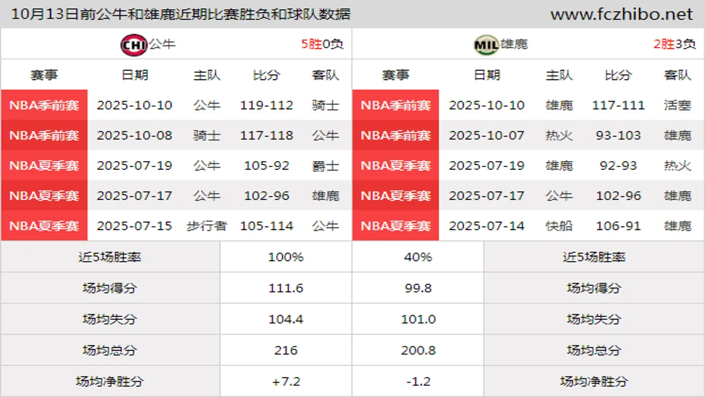The width and height of the screenshot is (705, 397).
Task: Click the 2025-07-14 date cell
Action: pyautogui.click(x=486, y=226)
